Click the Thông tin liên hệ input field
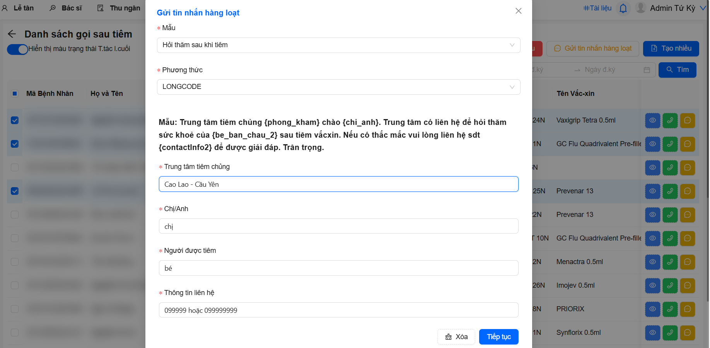 [338, 310]
